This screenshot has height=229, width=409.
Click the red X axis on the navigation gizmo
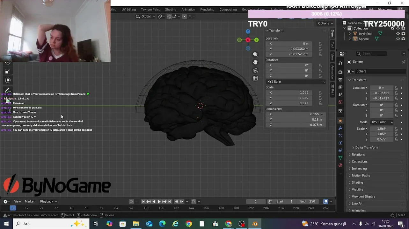248,40
